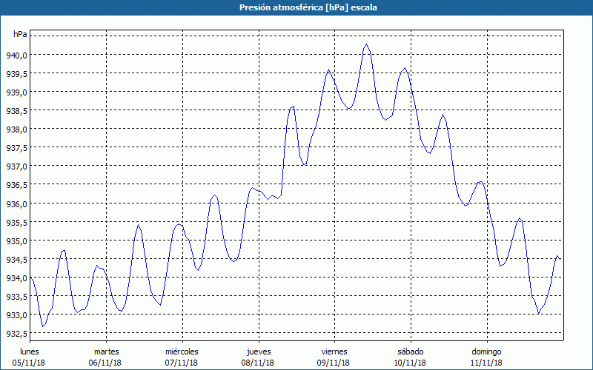Select the 940,0 axis value
The height and width of the screenshot is (370, 593).
click(16, 56)
